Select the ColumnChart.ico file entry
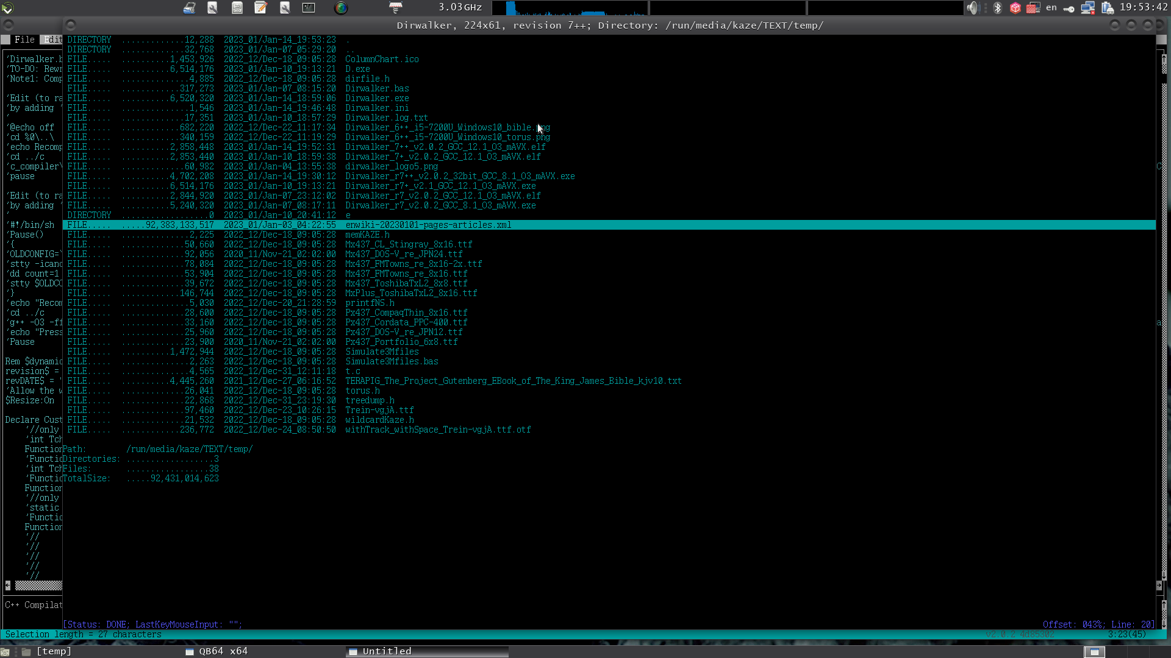 click(382, 59)
